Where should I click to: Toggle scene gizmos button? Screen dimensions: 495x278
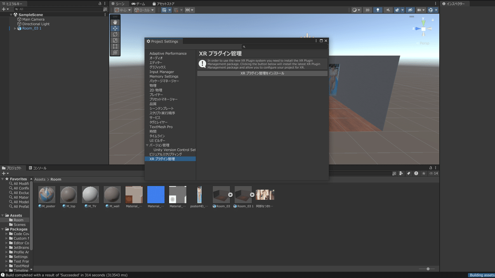tap(431, 10)
